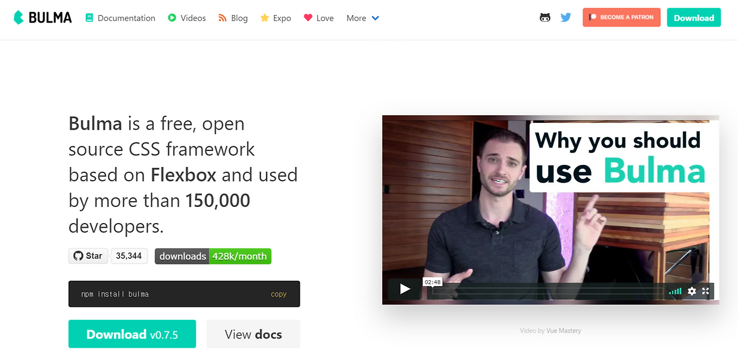738x362 pixels.
Task: Open the More menu item
Action: pyautogui.click(x=363, y=18)
